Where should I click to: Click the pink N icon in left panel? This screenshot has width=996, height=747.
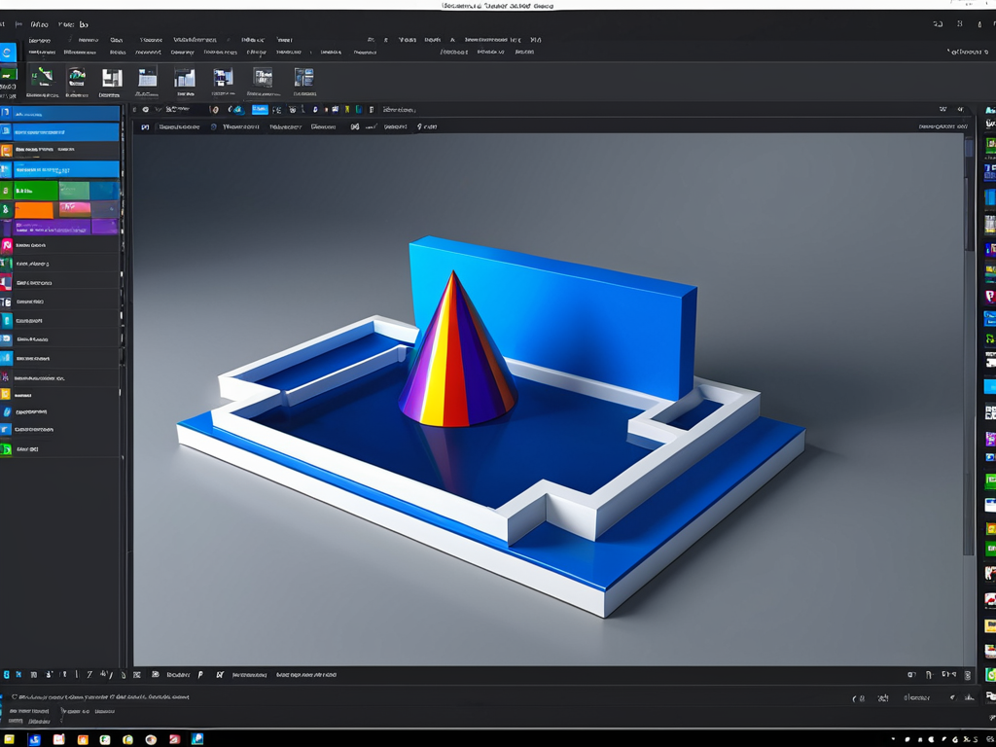[7, 245]
